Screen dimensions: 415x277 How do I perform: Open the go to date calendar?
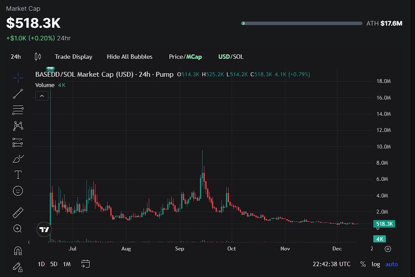(x=86, y=264)
